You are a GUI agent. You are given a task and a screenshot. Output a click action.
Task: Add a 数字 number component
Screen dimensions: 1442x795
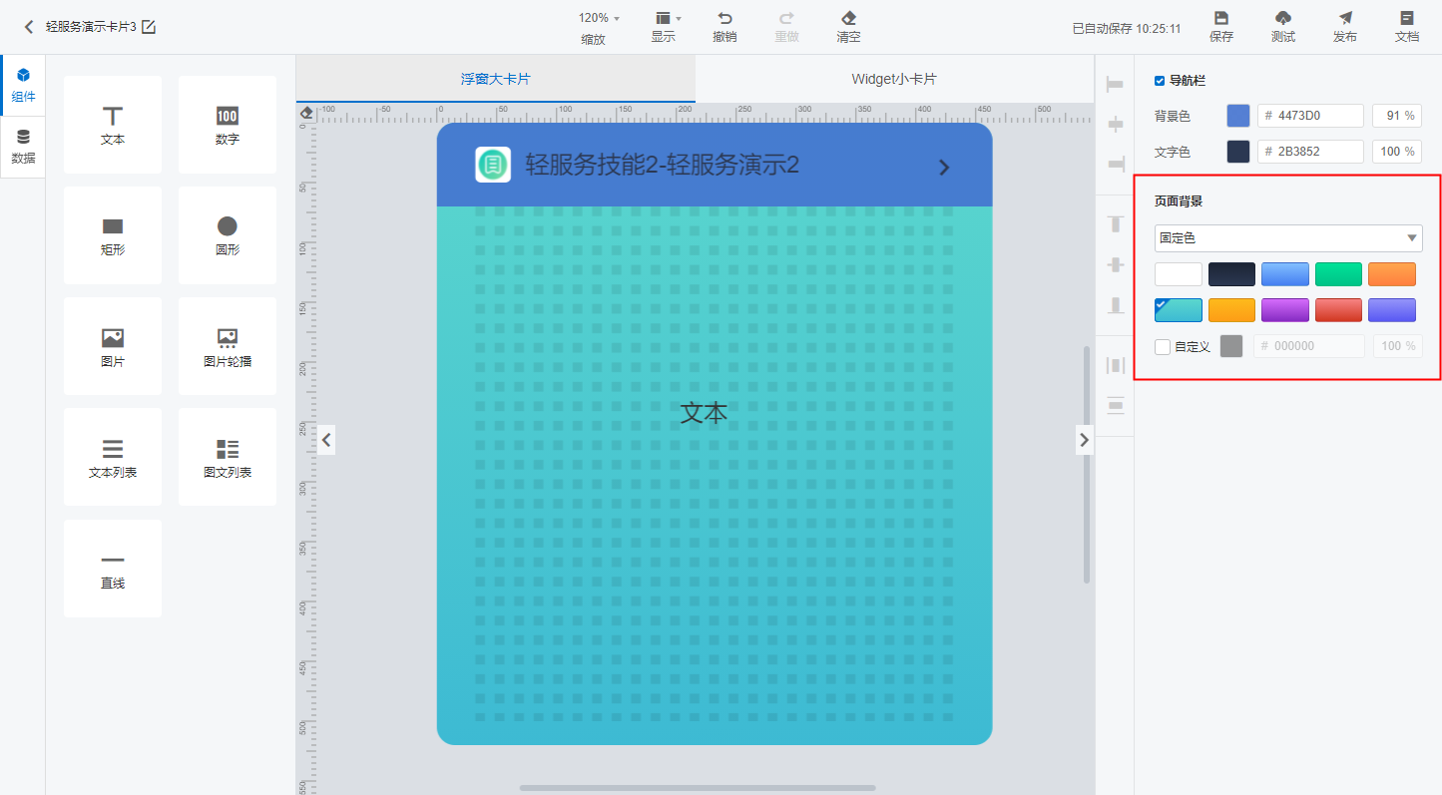228,125
